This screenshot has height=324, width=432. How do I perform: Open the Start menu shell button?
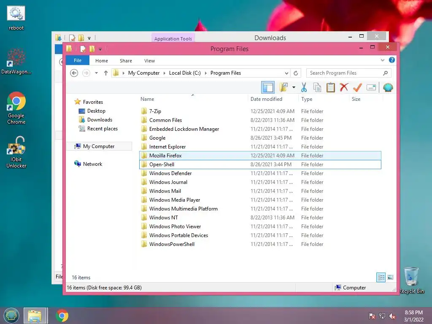pyautogui.click(x=11, y=316)
